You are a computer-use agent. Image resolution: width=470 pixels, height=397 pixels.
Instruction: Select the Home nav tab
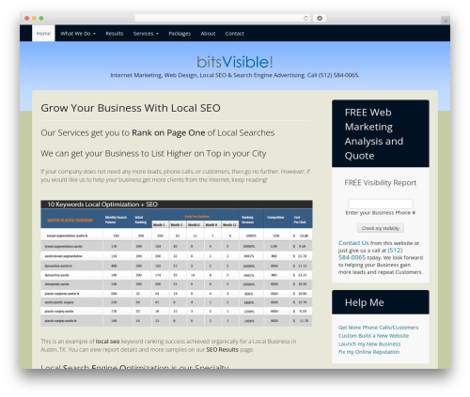pos(43,33)
